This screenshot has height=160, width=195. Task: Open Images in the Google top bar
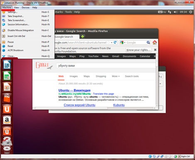click(61, 56)
